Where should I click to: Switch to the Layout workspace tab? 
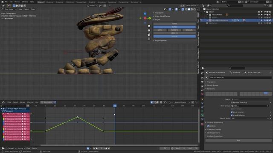(41, 2)
